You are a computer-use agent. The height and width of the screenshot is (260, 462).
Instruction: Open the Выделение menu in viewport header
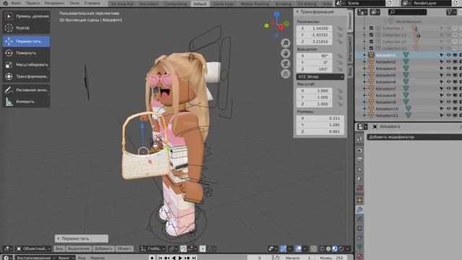(x=78, y=248)
